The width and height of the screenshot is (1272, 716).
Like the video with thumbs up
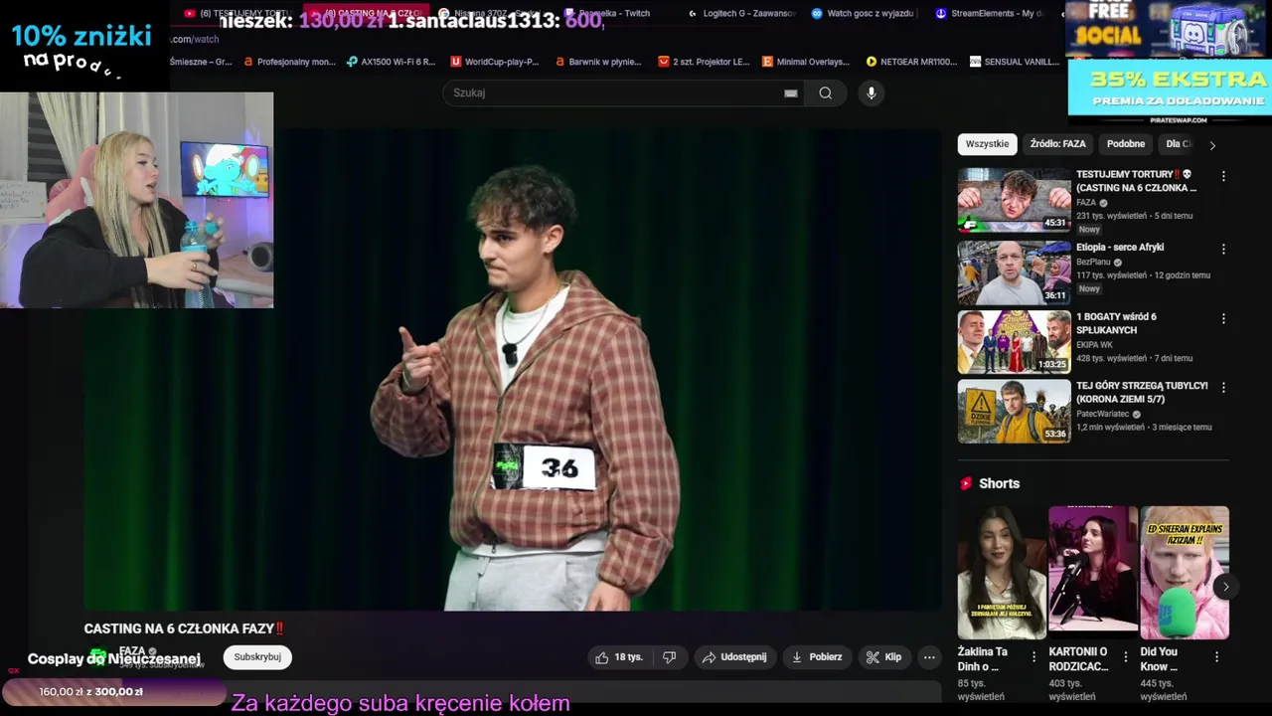[619, 657]
